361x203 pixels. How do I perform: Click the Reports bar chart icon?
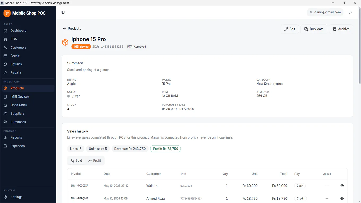tap(5, 137)
